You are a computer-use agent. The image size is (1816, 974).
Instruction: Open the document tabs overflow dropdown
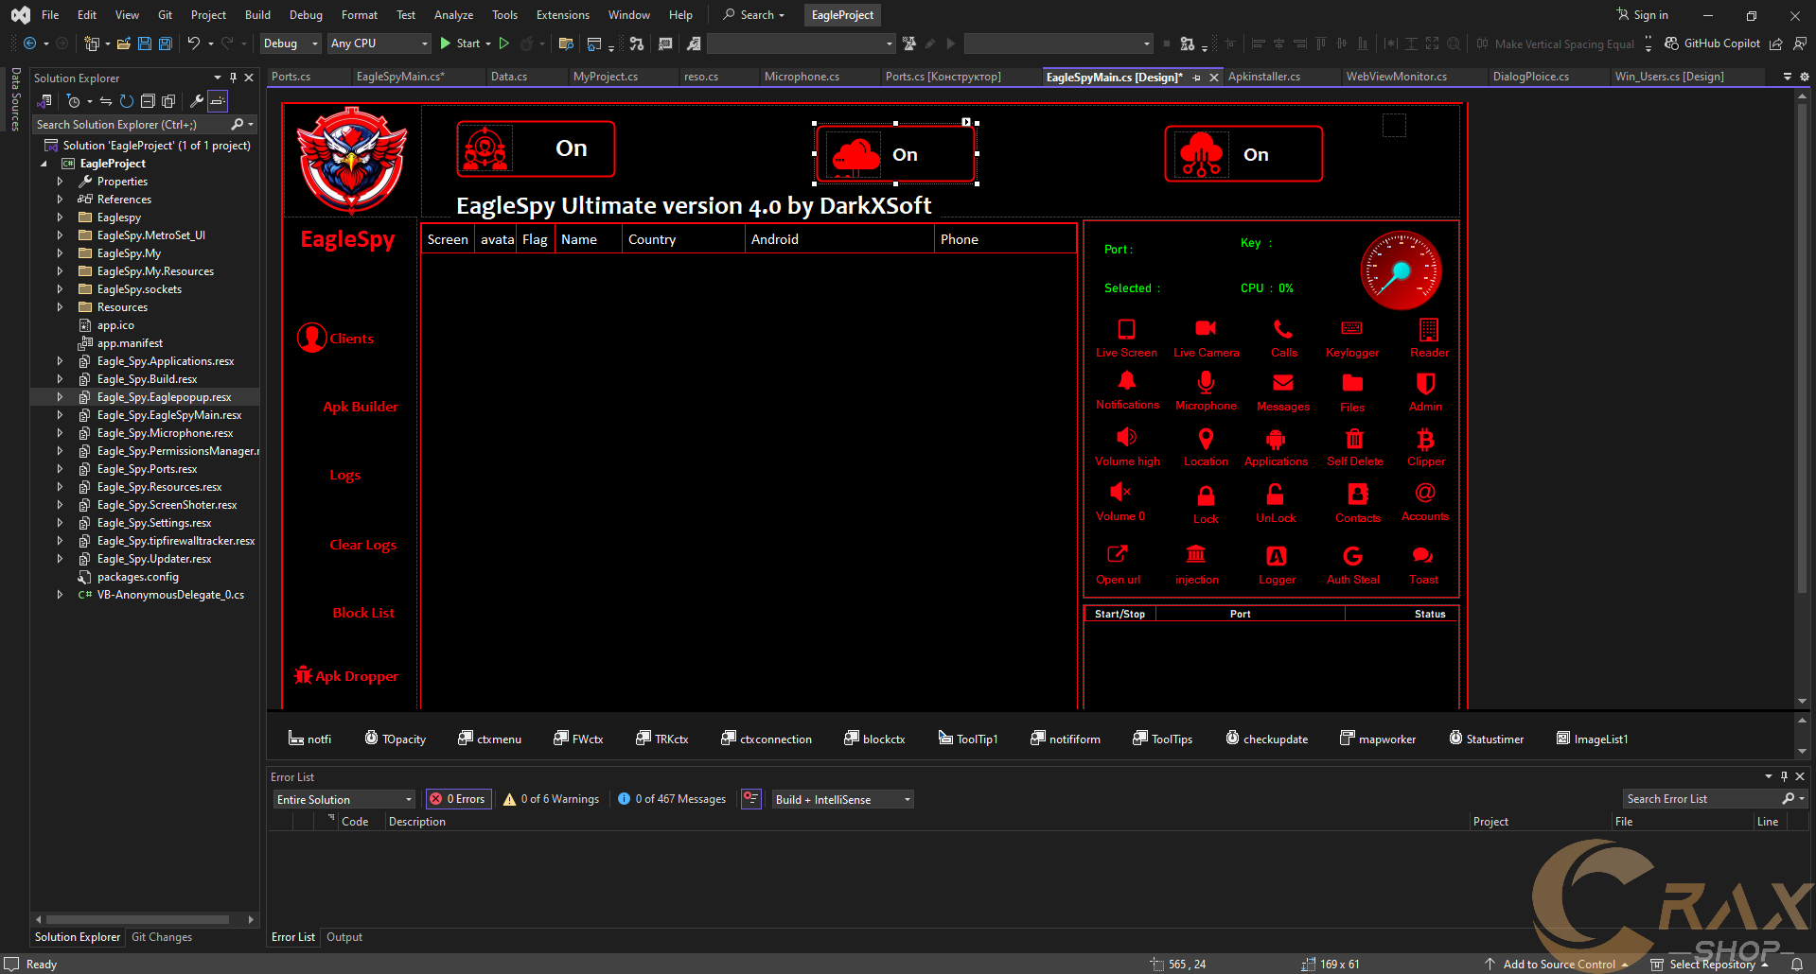[1787, 77]
